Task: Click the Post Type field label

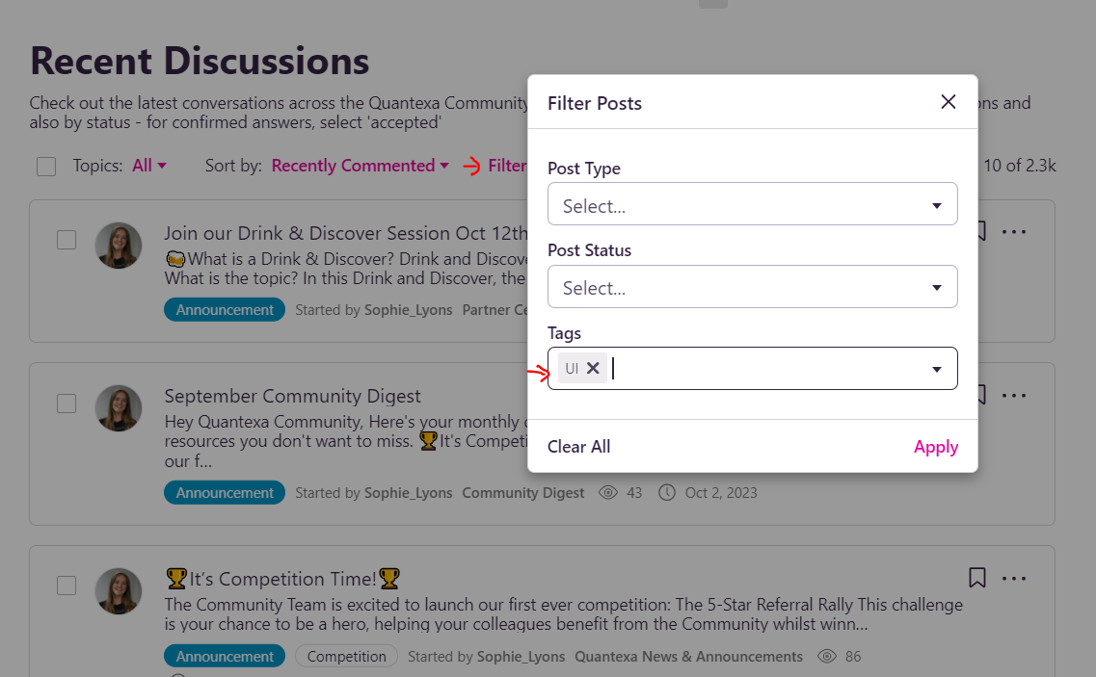Action: point(583,169)
